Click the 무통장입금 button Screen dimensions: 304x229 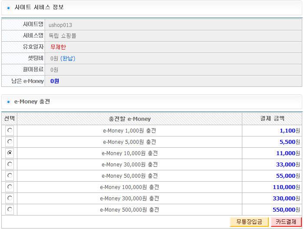coord(249,222)
